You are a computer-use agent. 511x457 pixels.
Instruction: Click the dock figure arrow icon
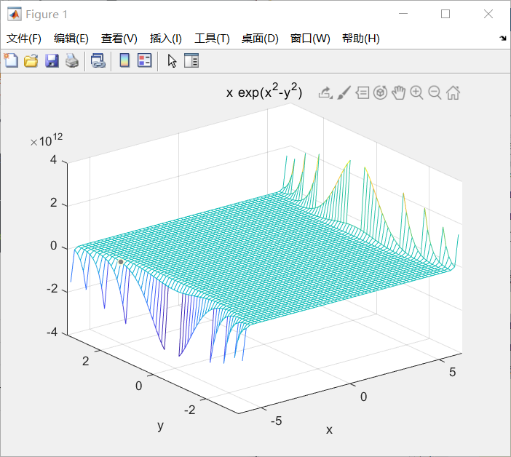click(x=503, y=38)
